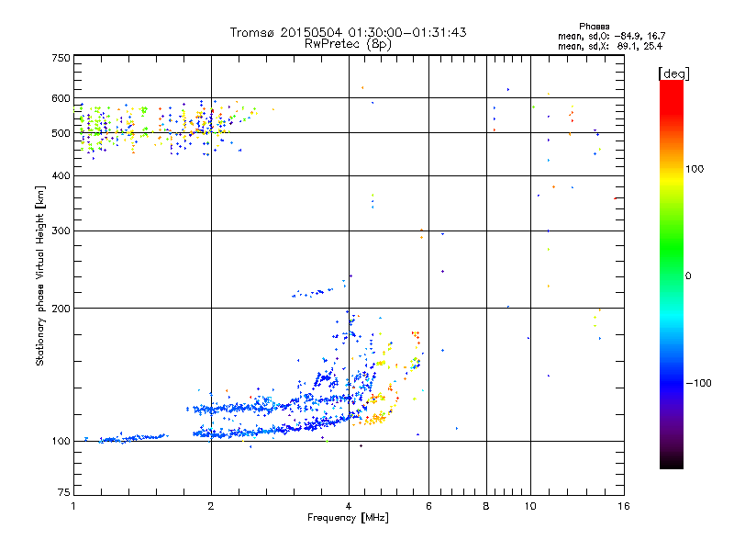Click the colorbar tick label '100'
Image resolution: width=734 pixels, height=551 pixels.
point(695,169)
